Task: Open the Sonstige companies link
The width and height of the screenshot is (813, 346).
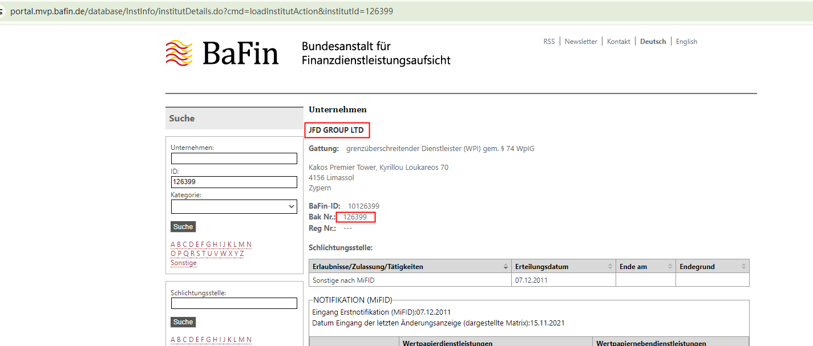Action: point(184,263)
